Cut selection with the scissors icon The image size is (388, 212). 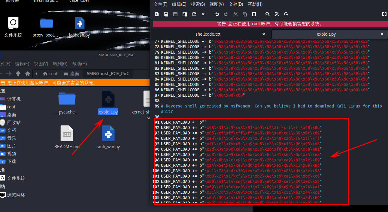tap(235, 14)
